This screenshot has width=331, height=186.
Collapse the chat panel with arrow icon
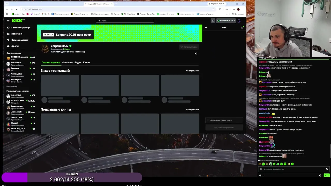point(206,28)
